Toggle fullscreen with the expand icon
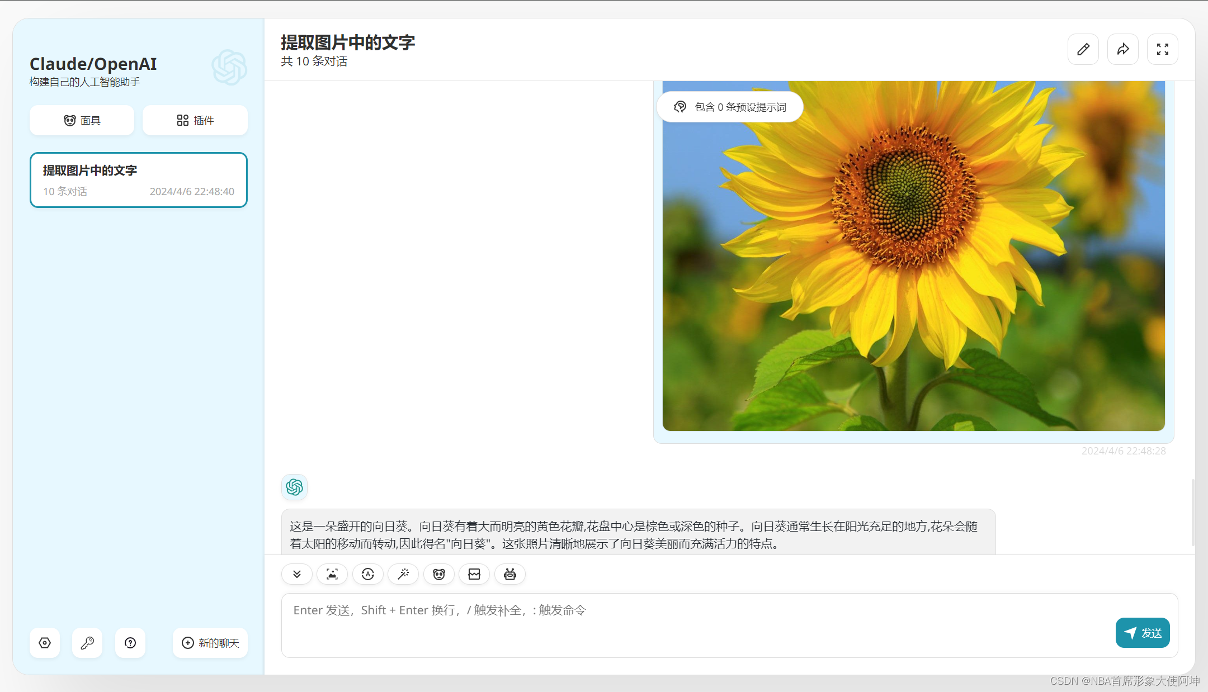Viewport: 1208px width, 692px height. point(1163,49)
